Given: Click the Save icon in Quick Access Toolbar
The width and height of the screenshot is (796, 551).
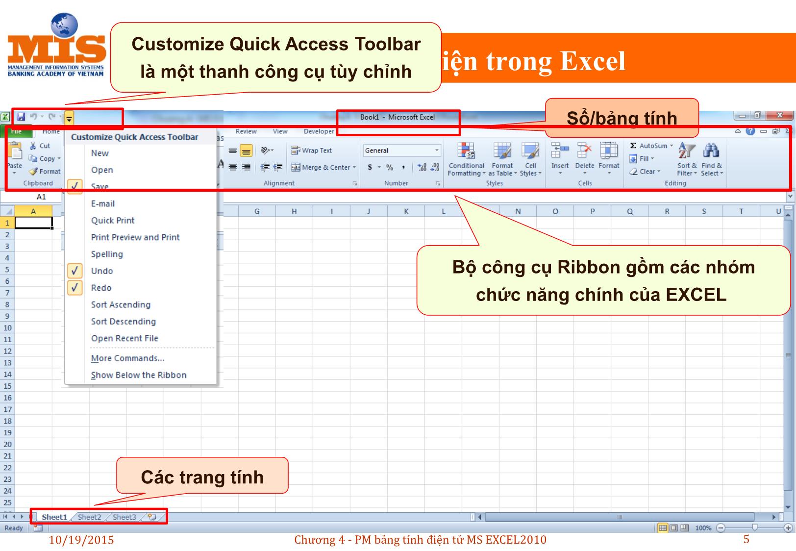Looking at the screenshot, I should [x=21, y=117].
